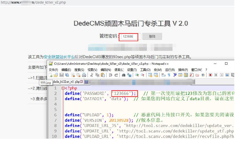235x146 pixels.
Task: Click the 'UPDATE_URL_JS' text on line 8
Action: coord(100,126)
